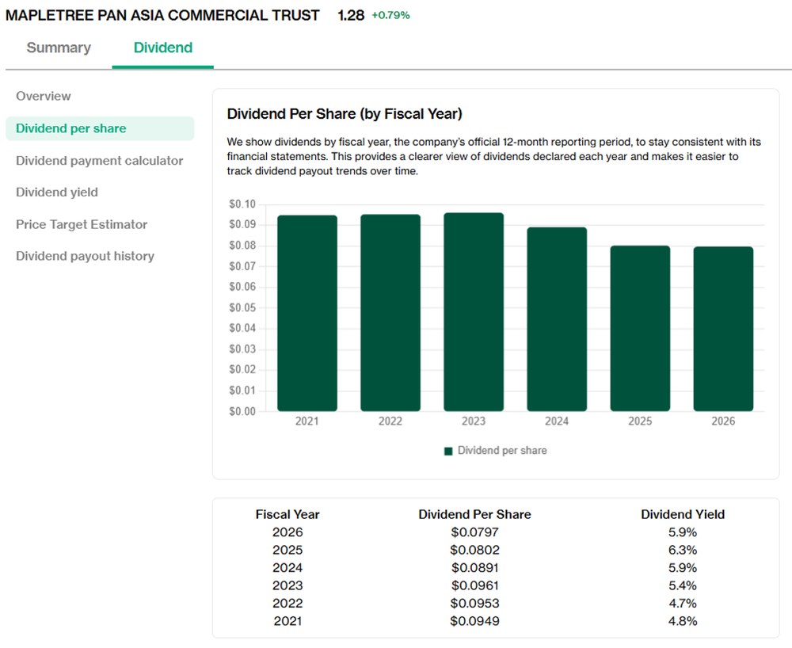Click the Mapletree Pan Asia Commercial Trust title
792x648 pixels.
click(162, 15)
